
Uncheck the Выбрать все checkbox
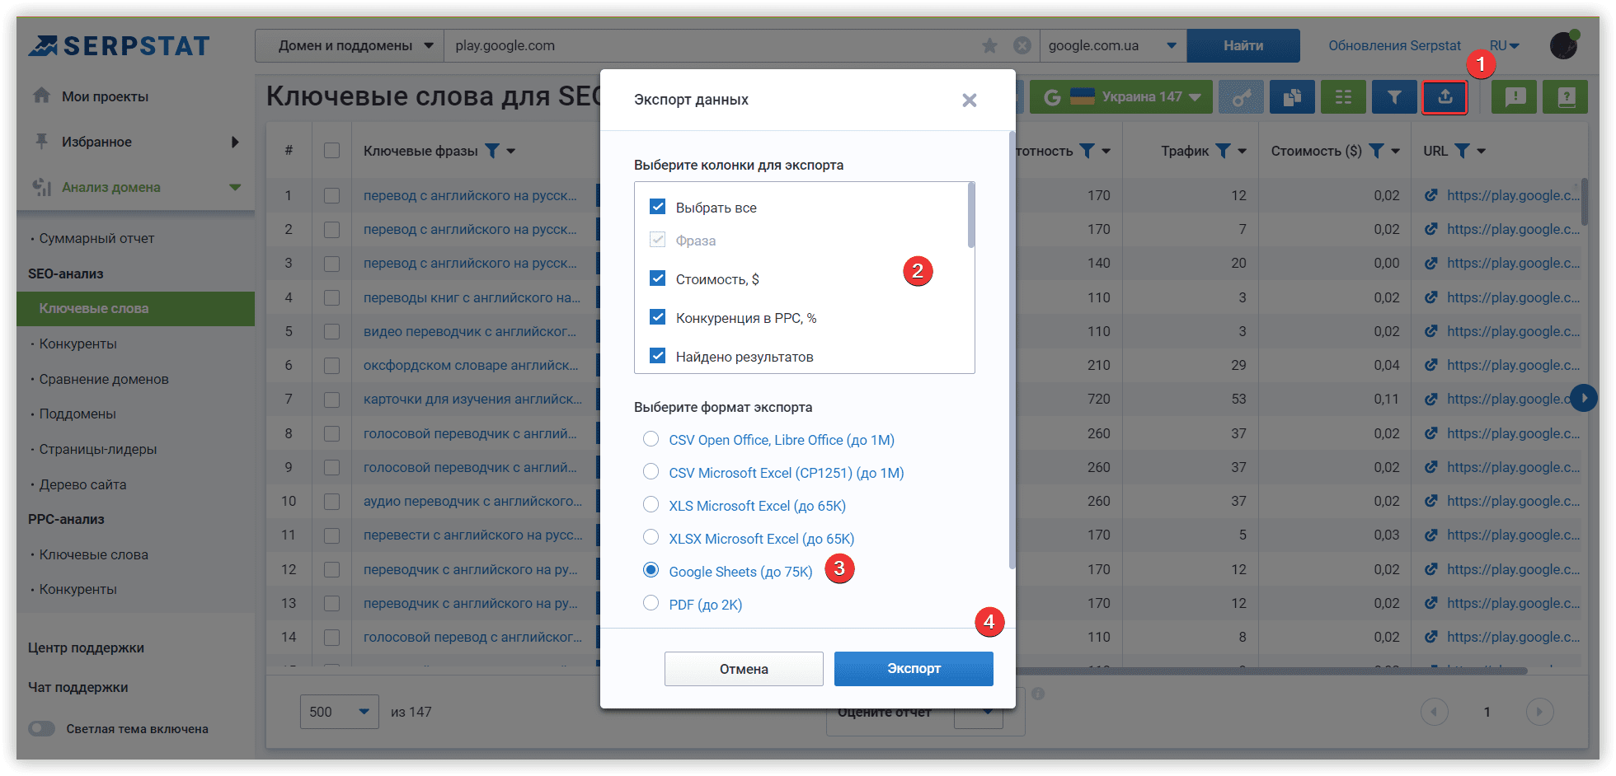pyautogui.click(x=657, y=206)
